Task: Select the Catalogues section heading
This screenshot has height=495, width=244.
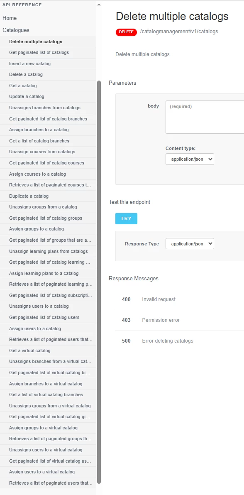Action: coord(16,30)
